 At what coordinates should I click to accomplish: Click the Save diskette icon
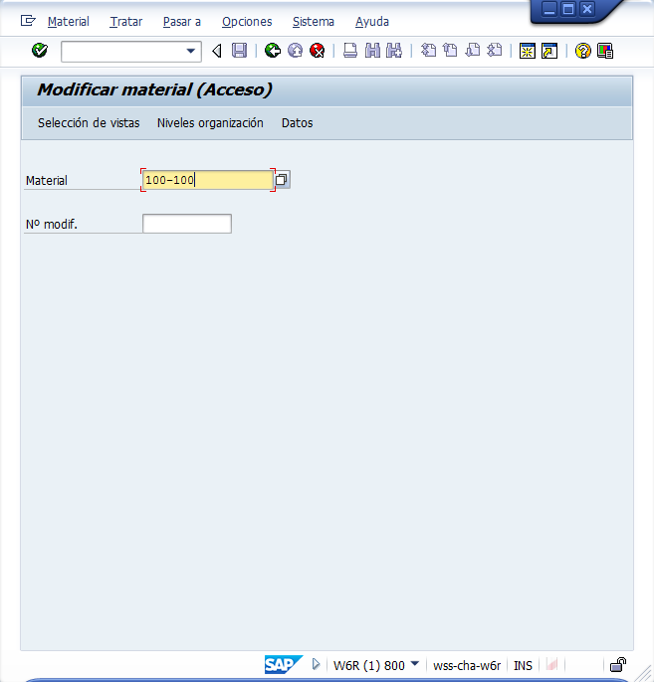239,51
